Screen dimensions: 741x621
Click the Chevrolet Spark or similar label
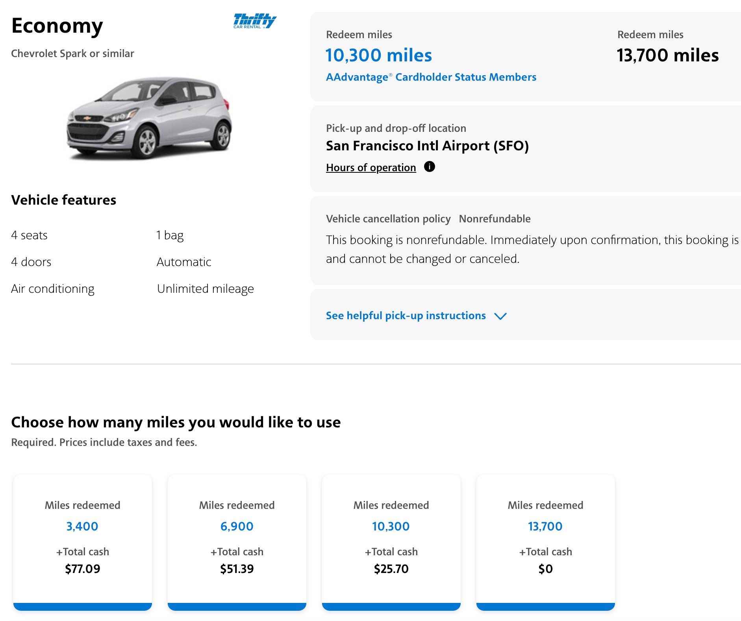click(72, 54)
